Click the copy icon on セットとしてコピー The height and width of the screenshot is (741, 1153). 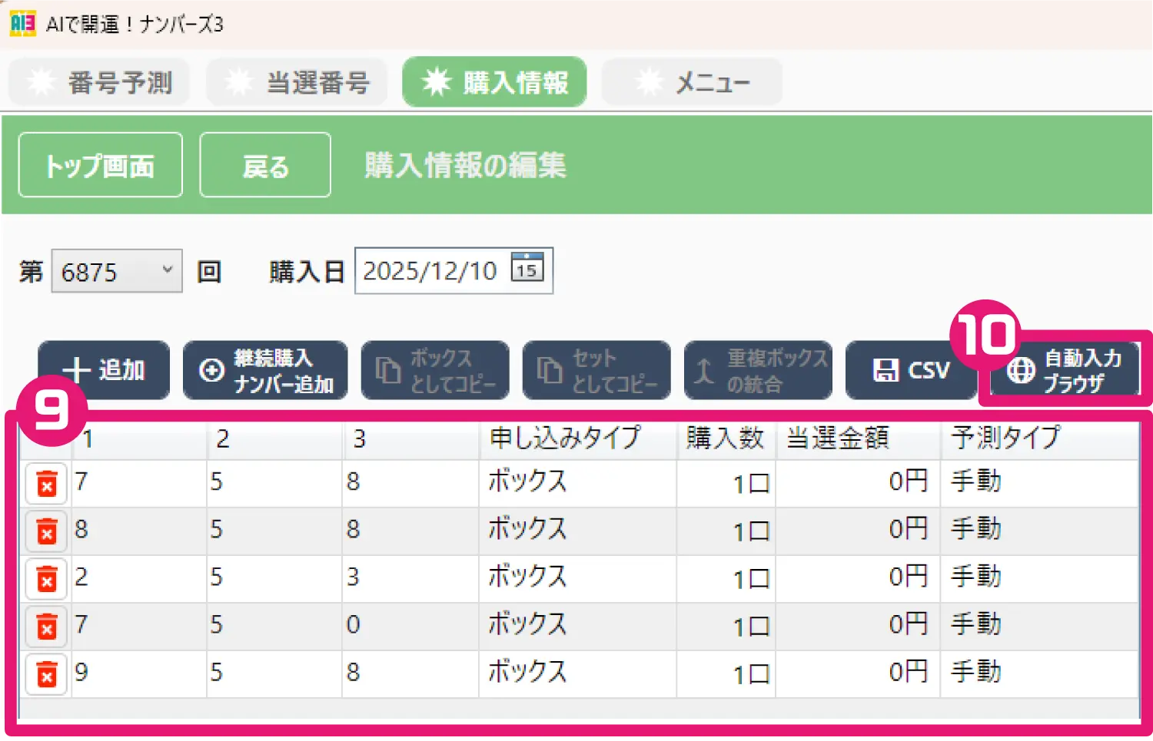coord(548,369)
